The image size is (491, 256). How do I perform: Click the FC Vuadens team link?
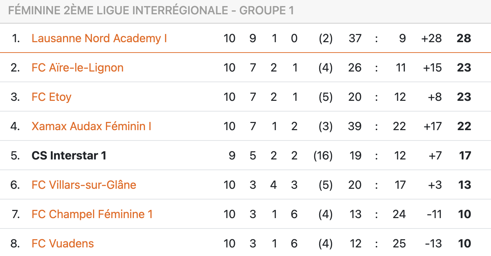point(63,243)
